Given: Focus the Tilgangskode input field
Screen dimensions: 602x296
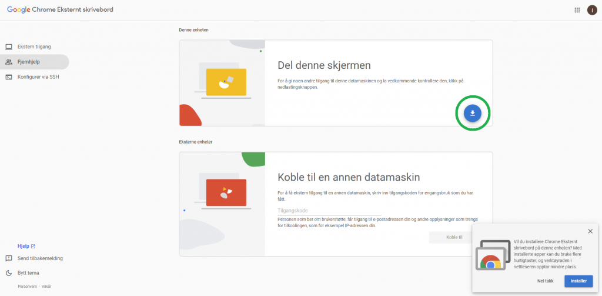Looking at the screenshot, I should [x=329, y=211].
